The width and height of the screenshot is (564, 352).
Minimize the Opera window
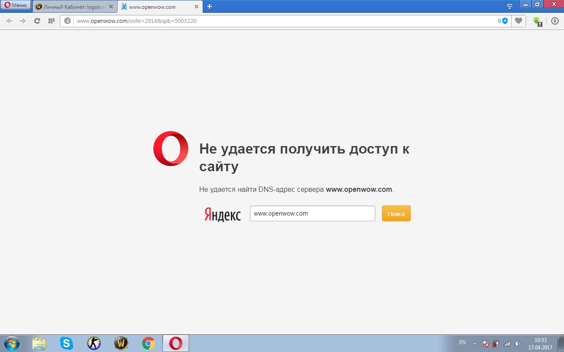(x=525, y=4)
